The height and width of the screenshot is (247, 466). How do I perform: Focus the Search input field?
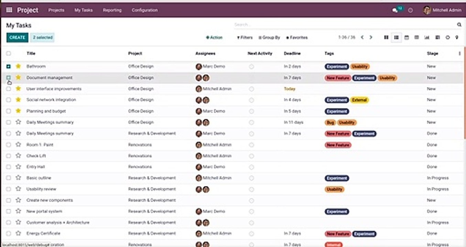pyautogui.click(x=344, y=25)
